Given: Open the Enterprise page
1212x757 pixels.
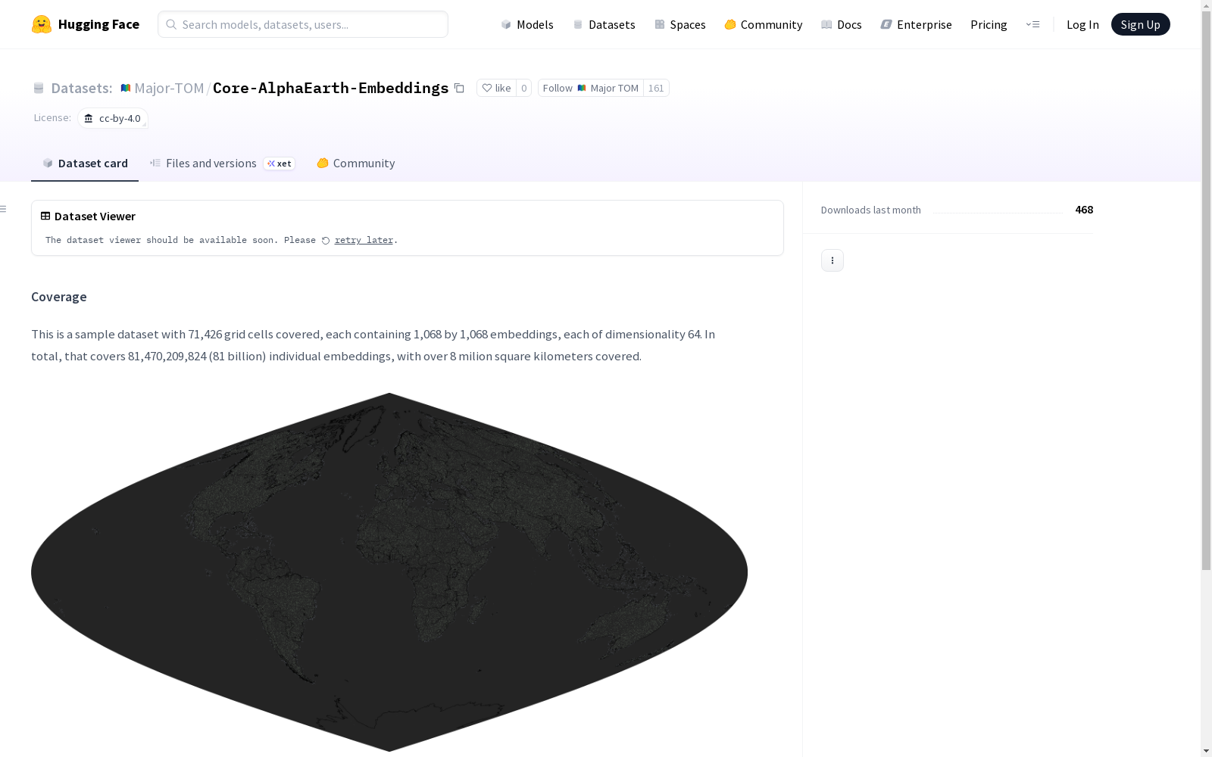Looking at the screenshot, I should (x=917, y=24).
